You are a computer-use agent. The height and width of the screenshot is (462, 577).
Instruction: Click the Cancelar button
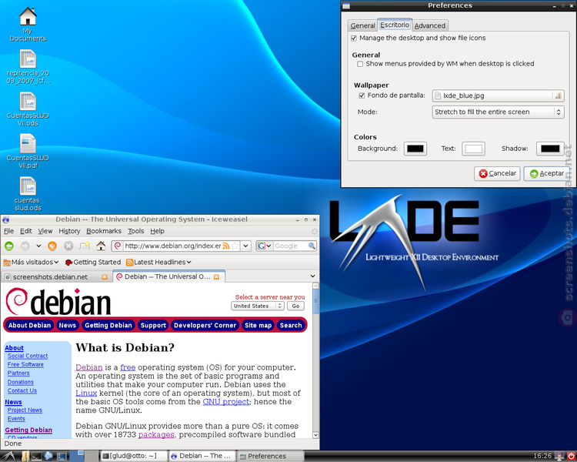pos(497,173)
